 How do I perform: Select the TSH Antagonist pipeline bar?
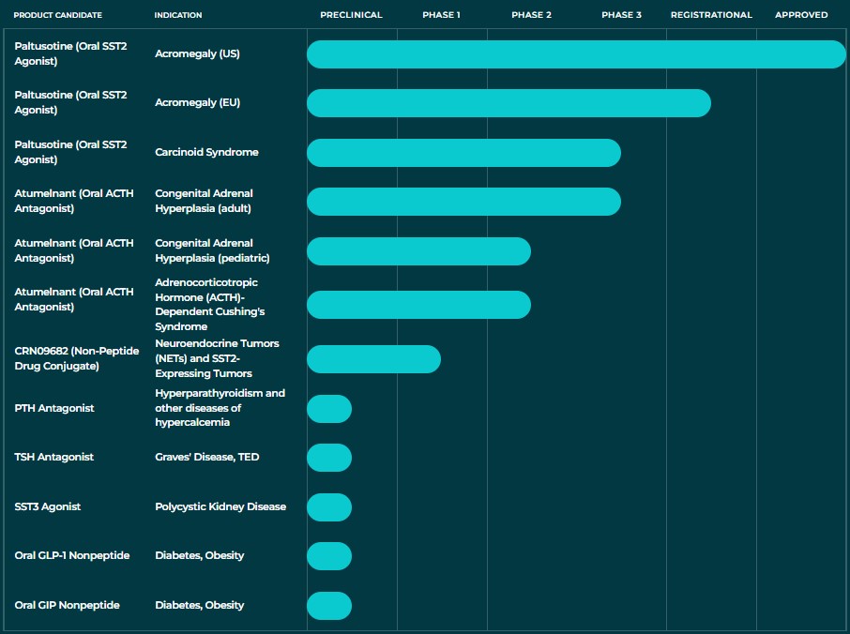[x=329, y=458]
